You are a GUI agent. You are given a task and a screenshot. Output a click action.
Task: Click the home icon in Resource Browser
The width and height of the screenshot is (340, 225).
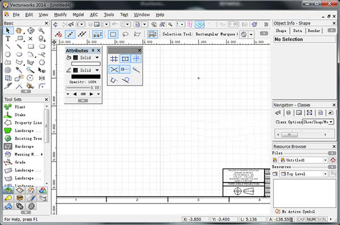pos(333,160)
